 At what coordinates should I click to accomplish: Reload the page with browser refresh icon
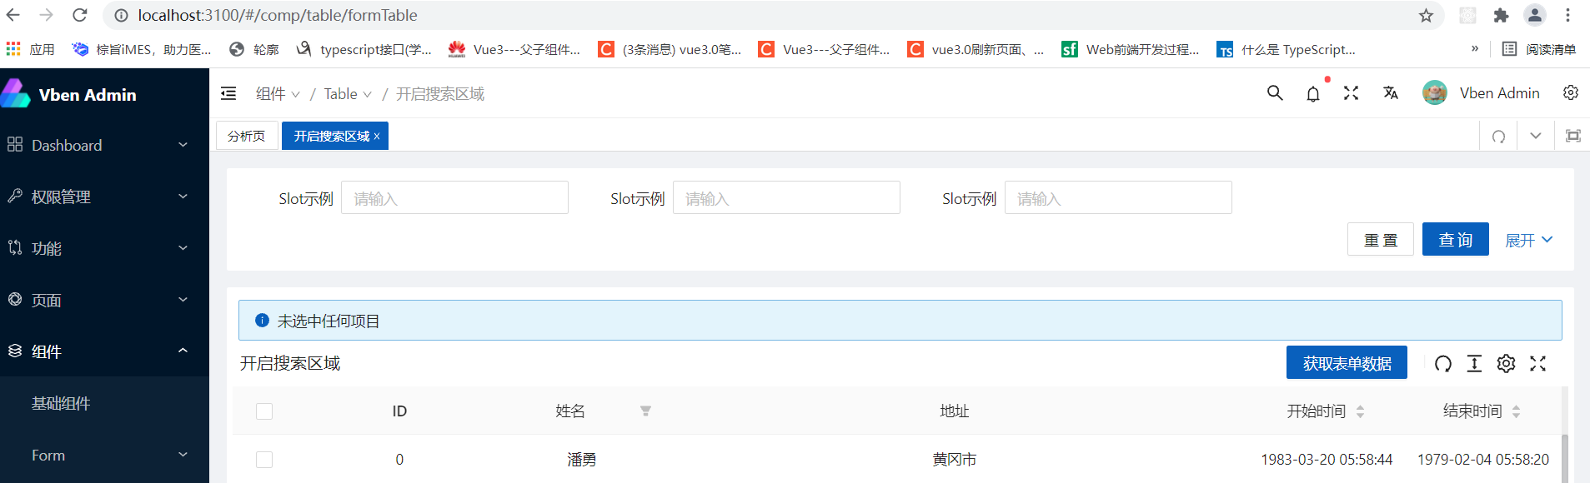pos(80,15)
